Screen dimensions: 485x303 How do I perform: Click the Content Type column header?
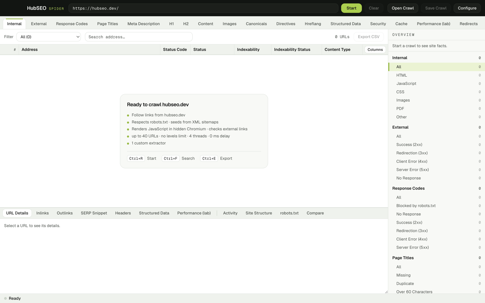(342, 50)
